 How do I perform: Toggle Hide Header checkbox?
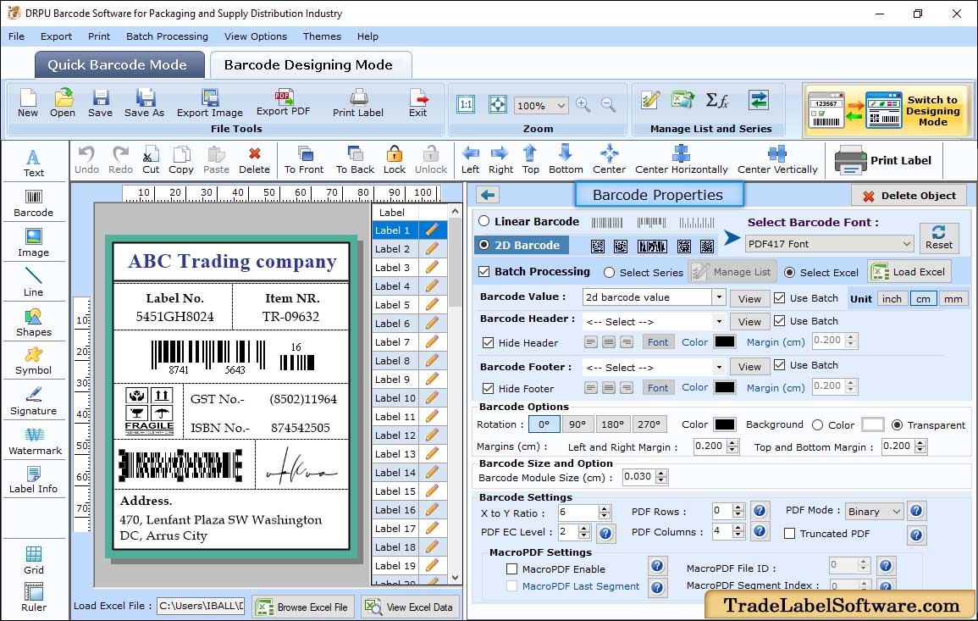coord(489,342)
